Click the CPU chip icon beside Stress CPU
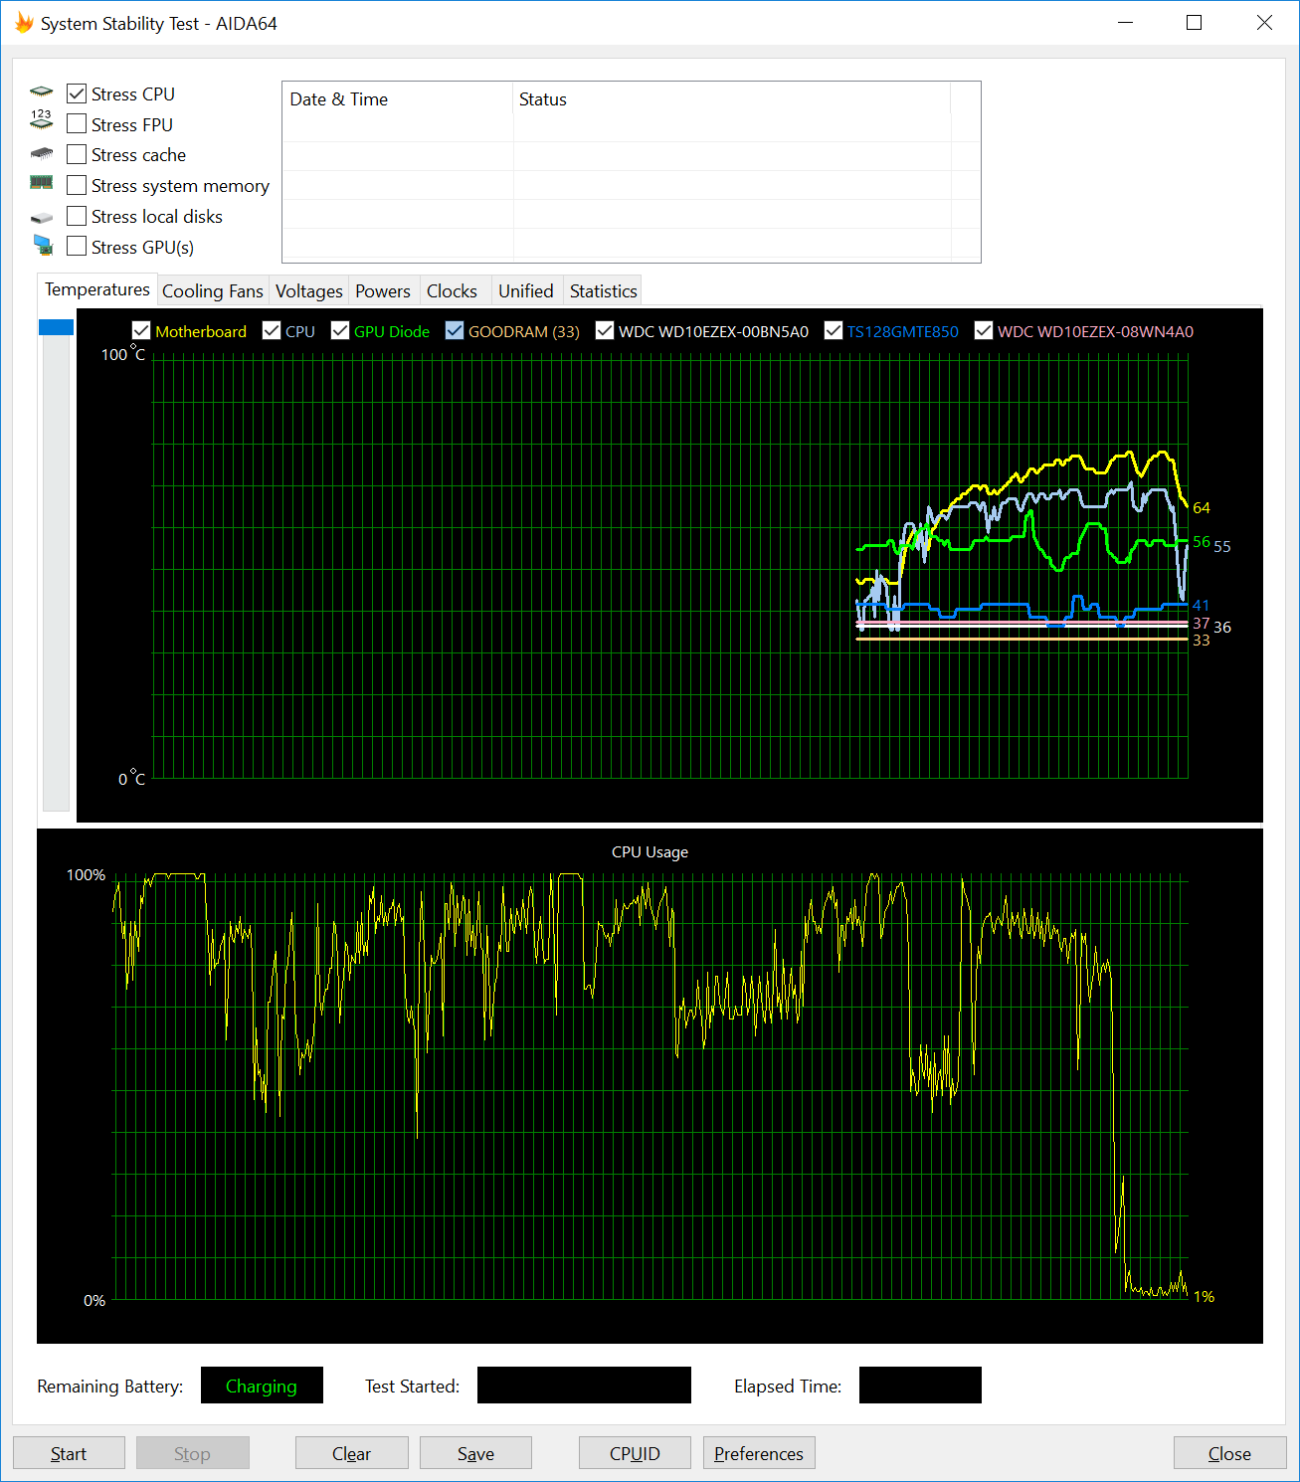The width and height of the screenshot is (1300, 1482). point(42,92)
